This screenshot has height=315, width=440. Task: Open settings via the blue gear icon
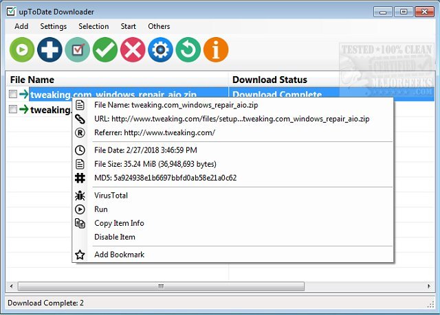tap(160, 50)
